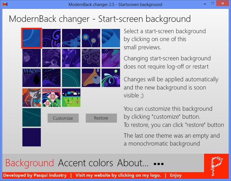Click the "ModernBack changer - Start-screen background" heading
Image resolution: width=231 pixels, height=181 pixels.
[x=100, y=19]
